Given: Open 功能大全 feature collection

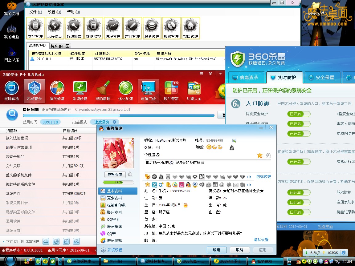Looking at the screenshot, I should [x=194, y=91].
